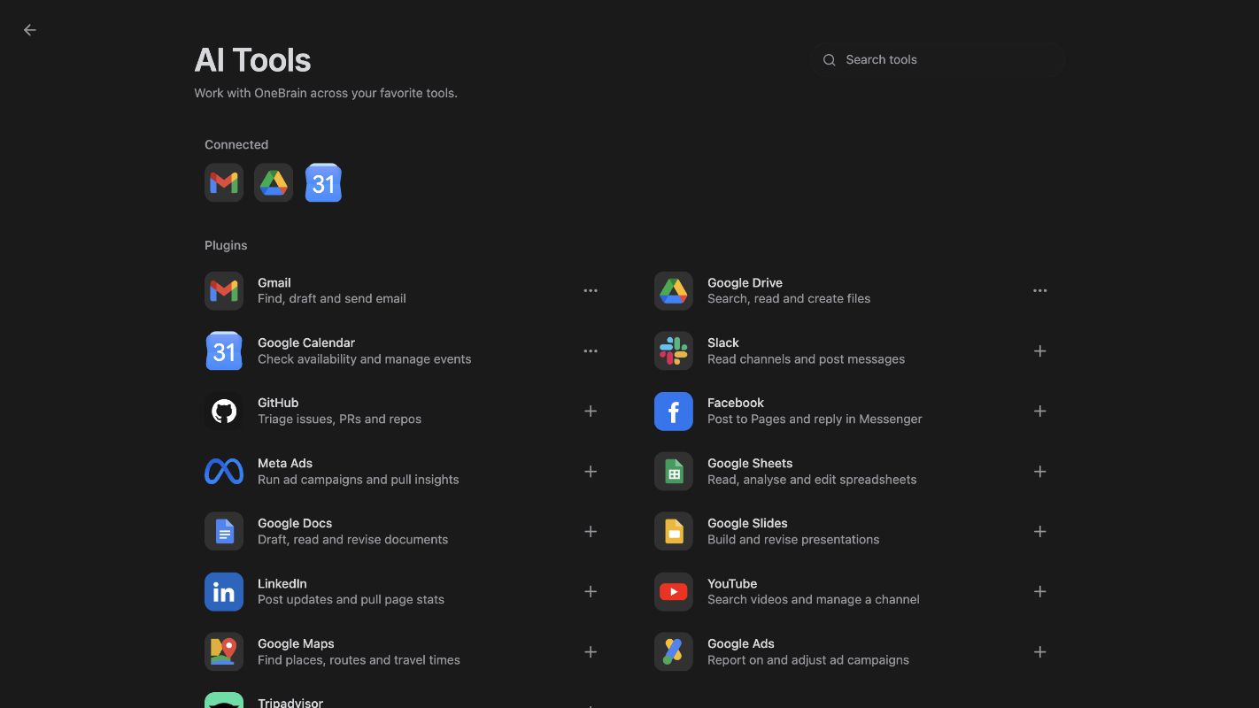The image size is (1259, 708).
Task: Click the GitHub plugin icon
Action: 224,411
